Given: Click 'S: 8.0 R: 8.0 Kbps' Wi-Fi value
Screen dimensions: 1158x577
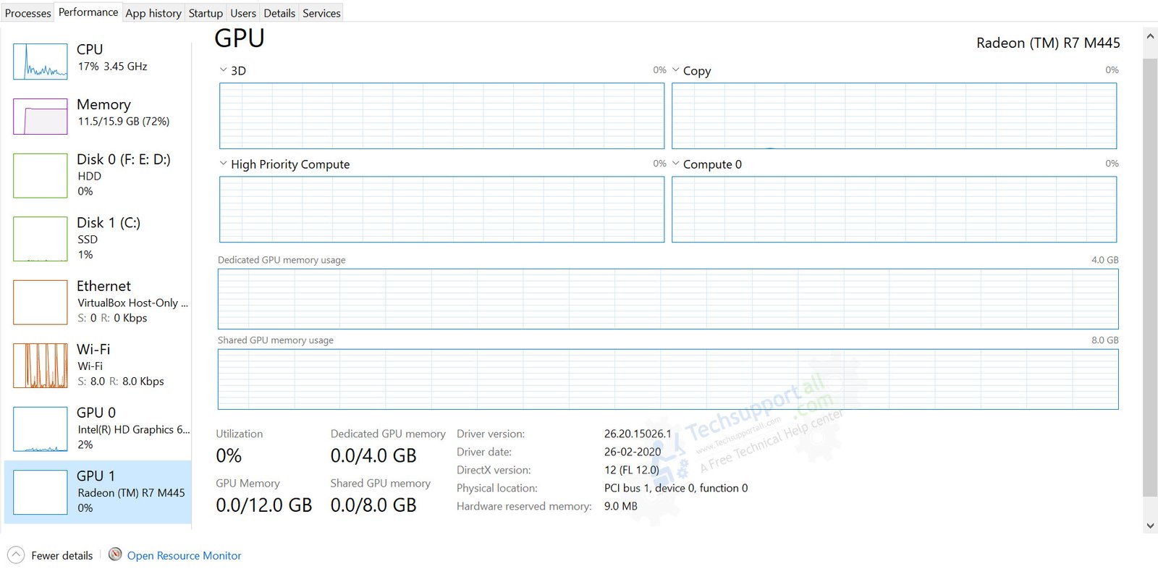Looking at the screenshot, I should pos(121,381).
